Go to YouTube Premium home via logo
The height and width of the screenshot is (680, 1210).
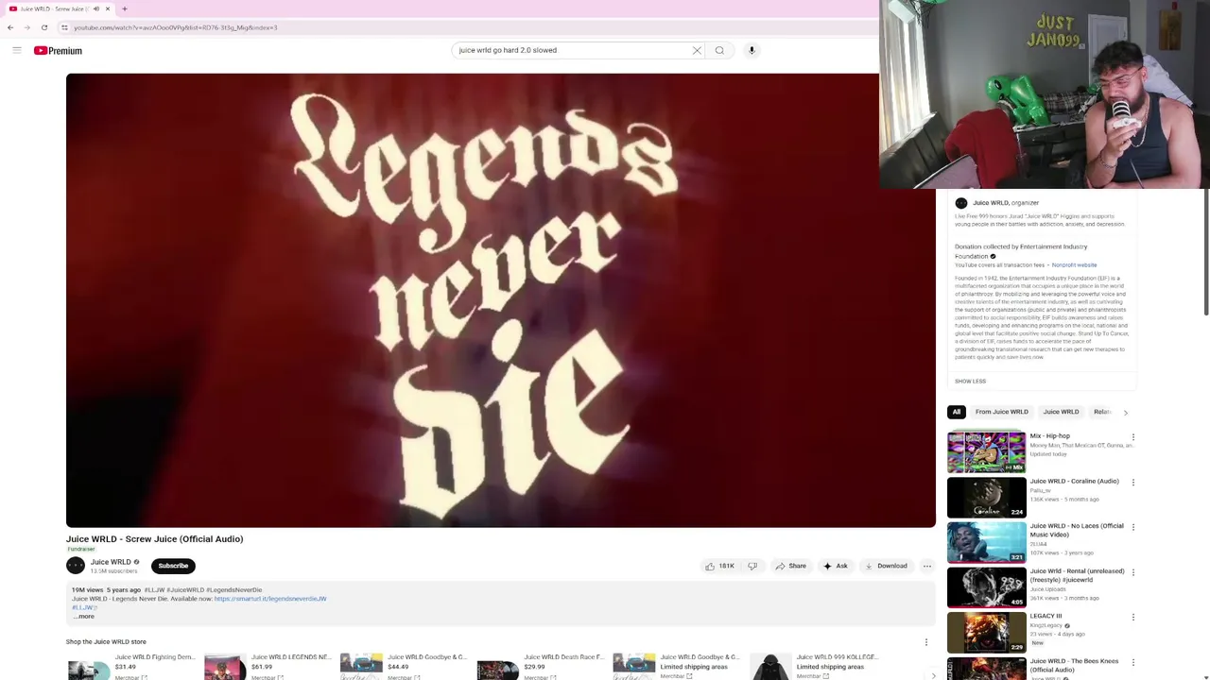(58, 50)
